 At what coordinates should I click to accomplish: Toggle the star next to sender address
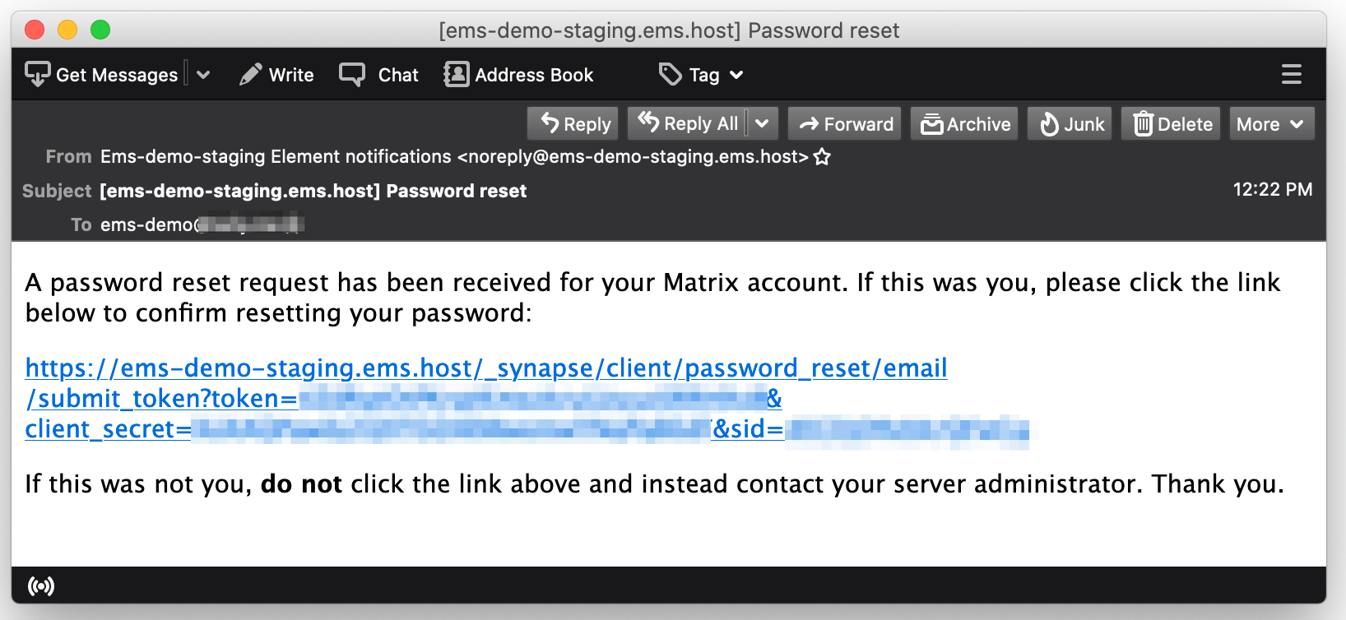pyautogui.click(x=822, y=156)
